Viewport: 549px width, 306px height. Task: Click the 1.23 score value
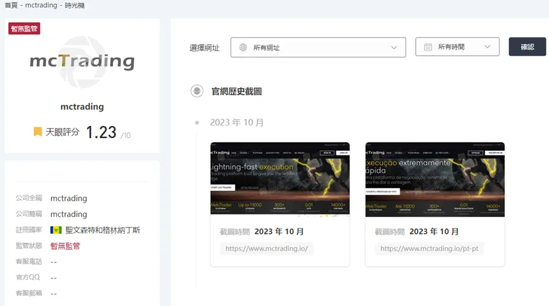(x=101, y=132)
